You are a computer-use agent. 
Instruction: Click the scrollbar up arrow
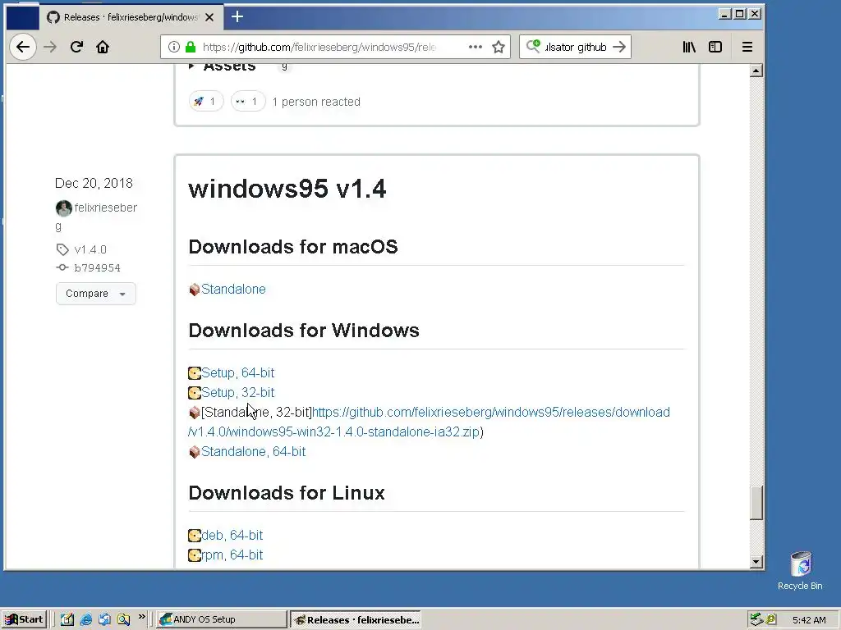[x=756, y=71]
